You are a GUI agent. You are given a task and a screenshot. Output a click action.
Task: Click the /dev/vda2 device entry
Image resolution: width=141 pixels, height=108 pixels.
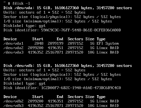(13, 48)
